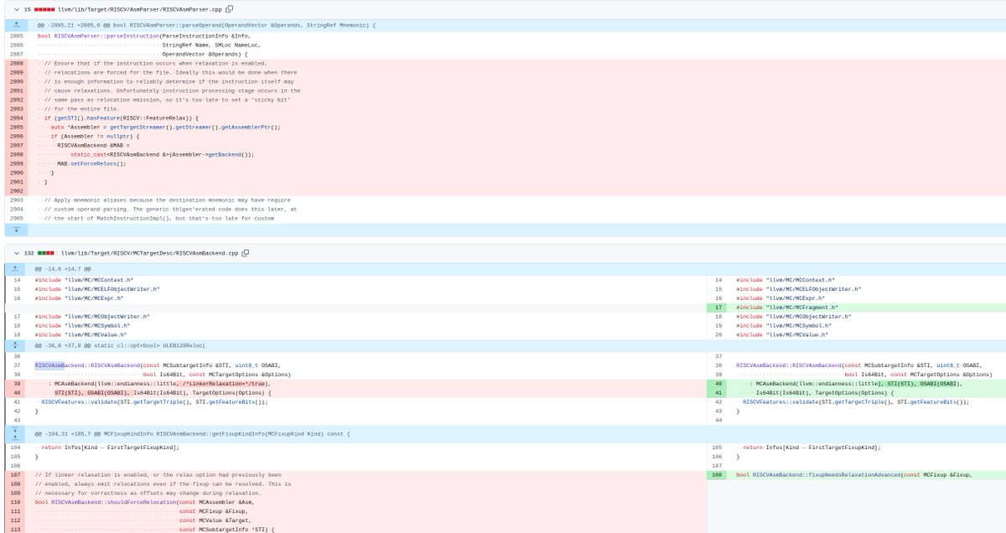Viewport: 1006px width, 533px height.
Task: Copy the RISCVAsmParser.cpp file path
Action: pyautogui.click(x=230, y=8)
